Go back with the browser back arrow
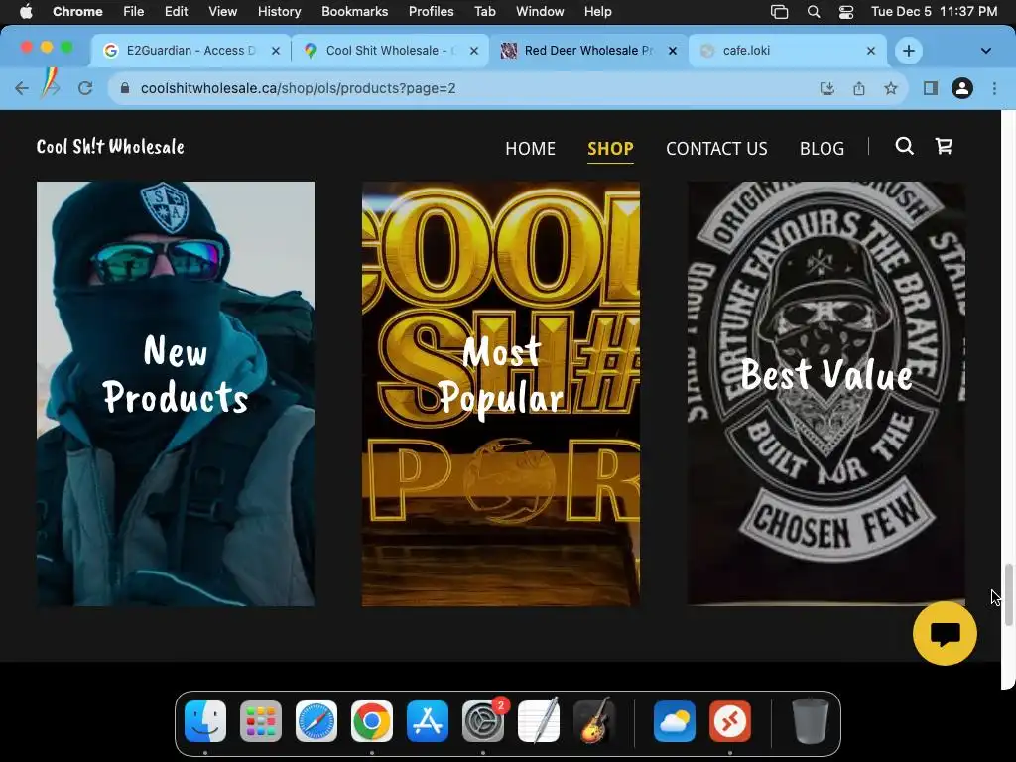The width and height of the screenshot is (1016, 762). point(22,88)
